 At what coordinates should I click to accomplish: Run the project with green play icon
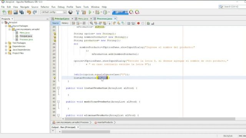tap(90, 12)
